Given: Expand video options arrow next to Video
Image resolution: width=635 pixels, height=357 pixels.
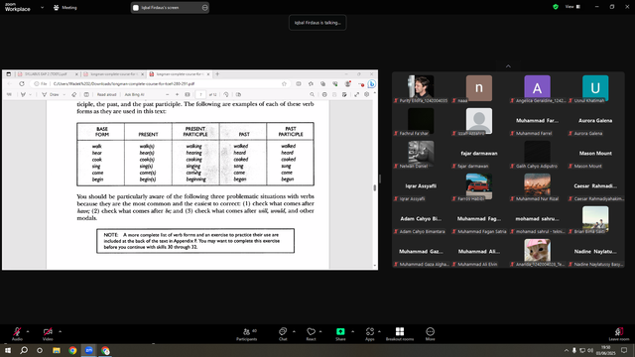Looking at the screenshot, I should click(x=60, y=331).
